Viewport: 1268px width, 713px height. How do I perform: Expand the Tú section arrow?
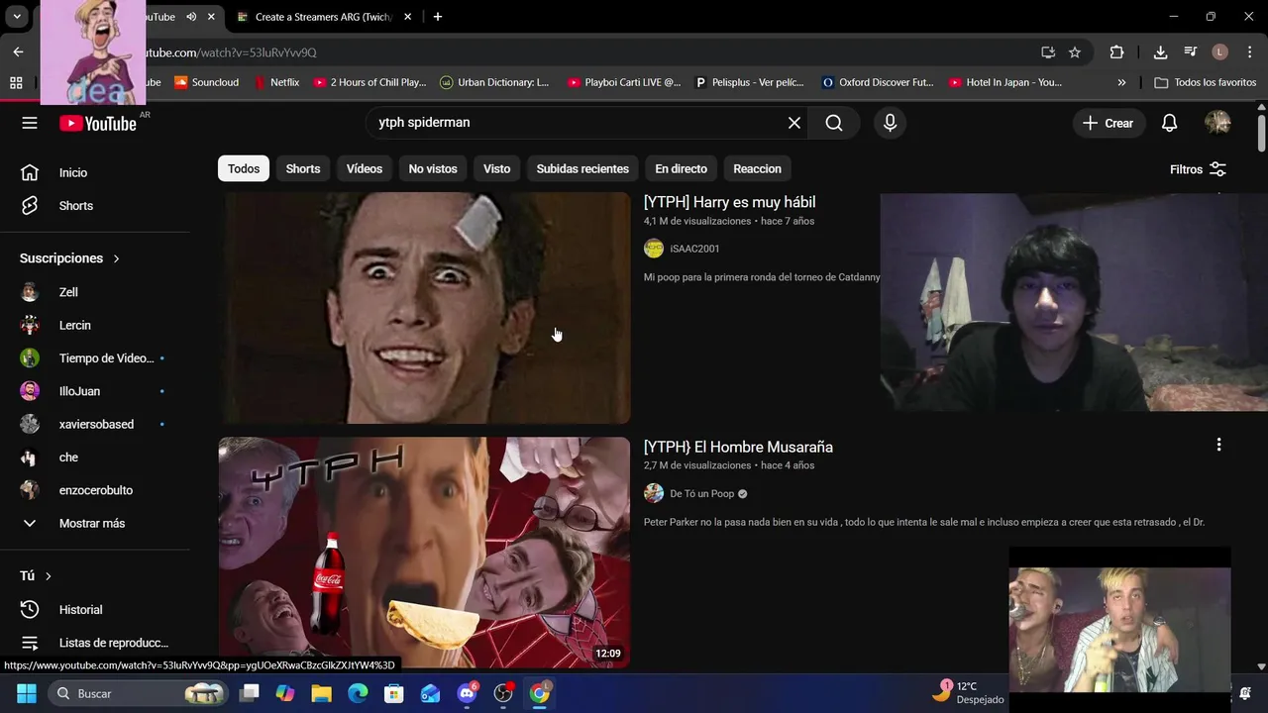pos(48,576)
